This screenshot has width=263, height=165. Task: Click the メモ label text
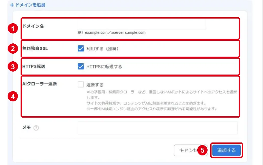point(27,128)
